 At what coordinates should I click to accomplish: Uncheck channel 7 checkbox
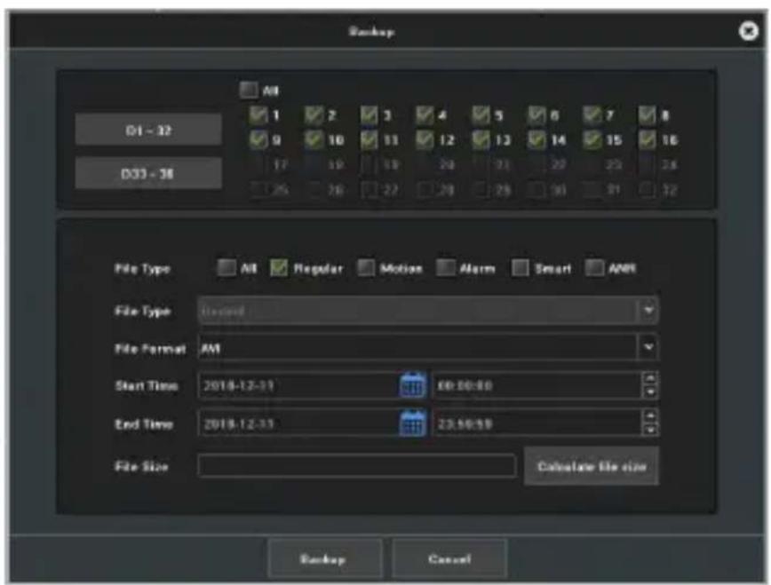[592, 115]
